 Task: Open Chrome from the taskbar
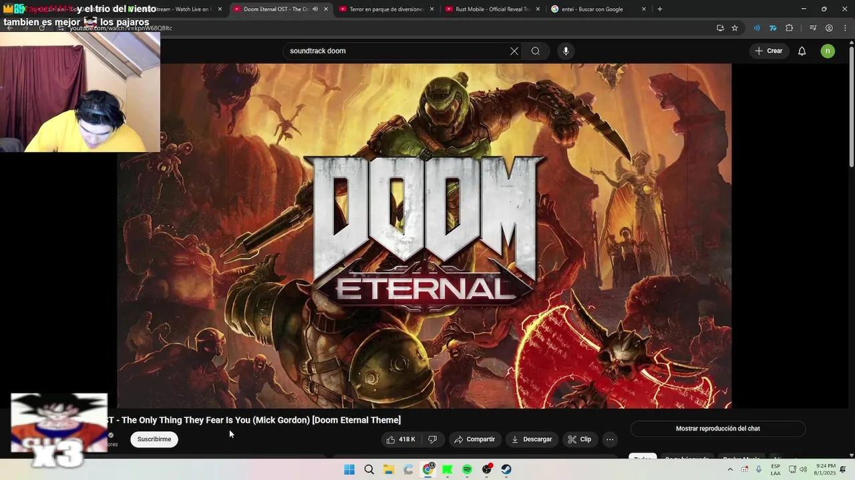pyautogui.click(x=428, y=469)
